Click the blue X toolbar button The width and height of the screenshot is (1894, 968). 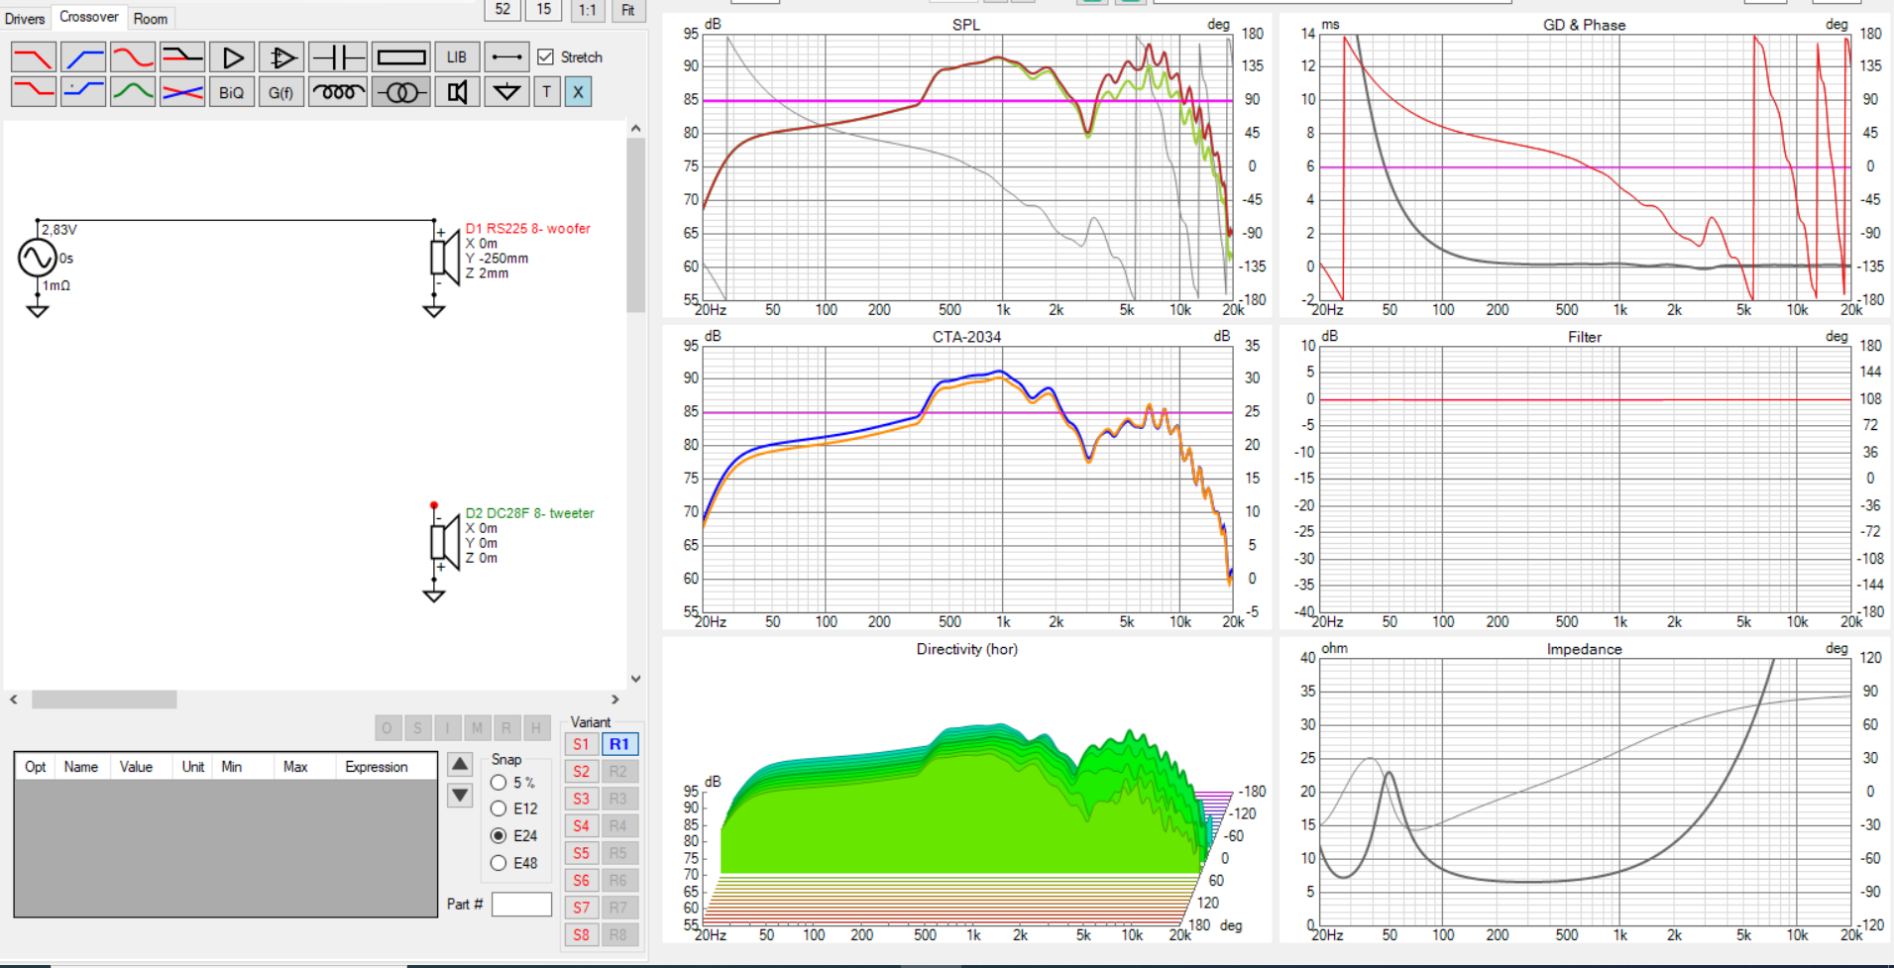pyautogui.click(x=579, y=92)
